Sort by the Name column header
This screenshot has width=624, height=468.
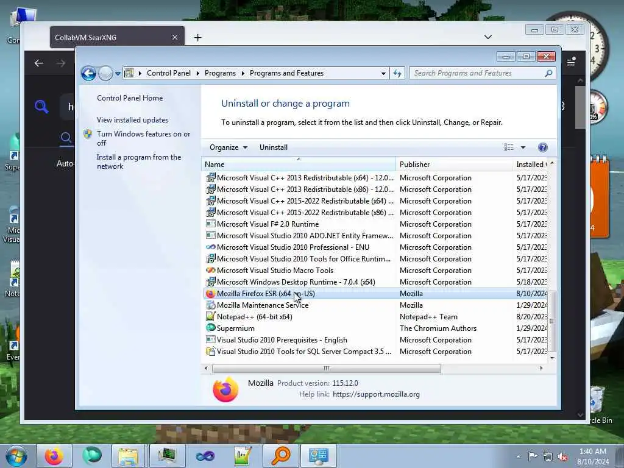tap(299, 165)
